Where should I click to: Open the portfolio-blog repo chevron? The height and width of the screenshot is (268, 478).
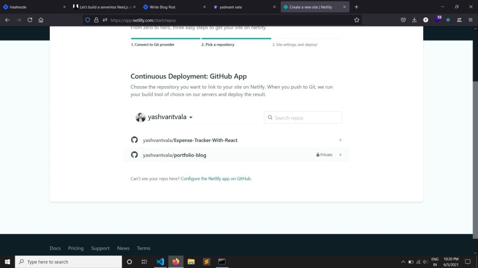coord(340,155)
